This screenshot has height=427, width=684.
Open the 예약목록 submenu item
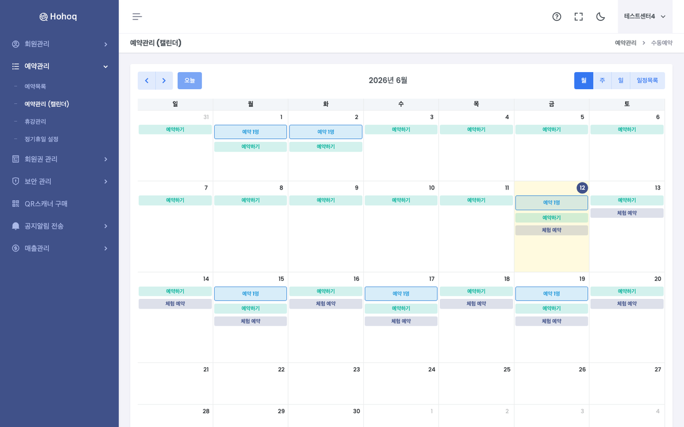[35, 86]
